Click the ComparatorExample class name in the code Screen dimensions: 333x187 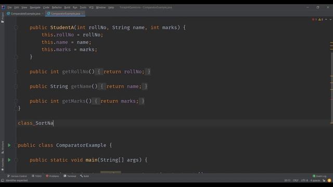click(x=81, y=145)
